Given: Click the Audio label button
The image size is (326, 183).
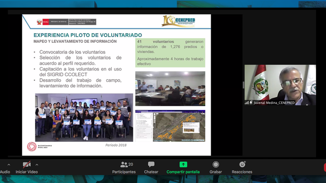Looking at the screenshot, I should (x=5, y=172).
